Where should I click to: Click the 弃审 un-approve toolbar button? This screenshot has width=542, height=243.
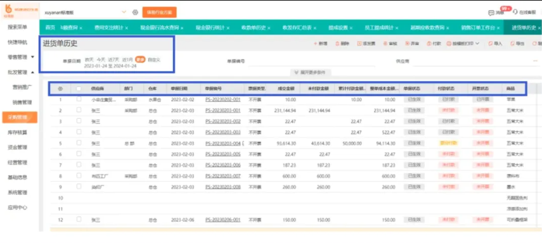(412, 44)
